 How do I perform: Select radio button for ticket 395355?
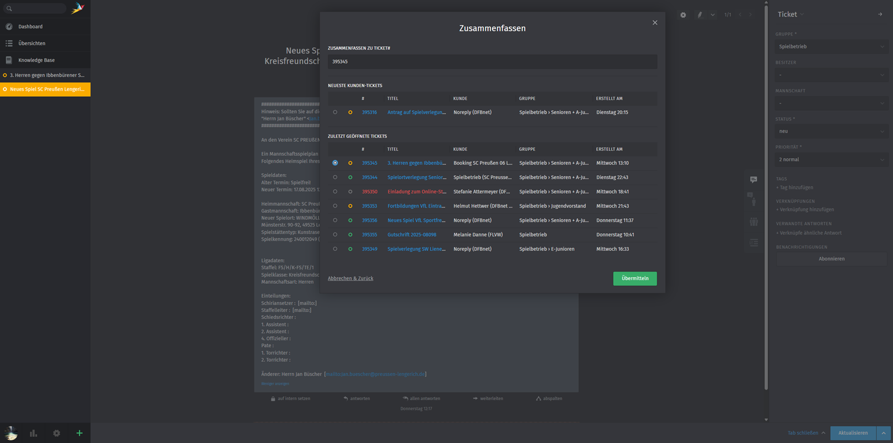335,235
